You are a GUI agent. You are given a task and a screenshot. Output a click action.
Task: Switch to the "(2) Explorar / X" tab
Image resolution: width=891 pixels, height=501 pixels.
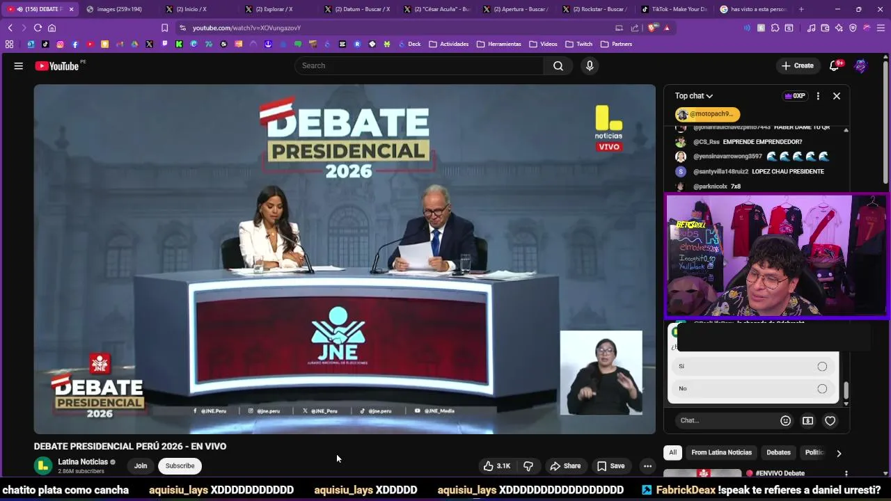tap(278, 9)
